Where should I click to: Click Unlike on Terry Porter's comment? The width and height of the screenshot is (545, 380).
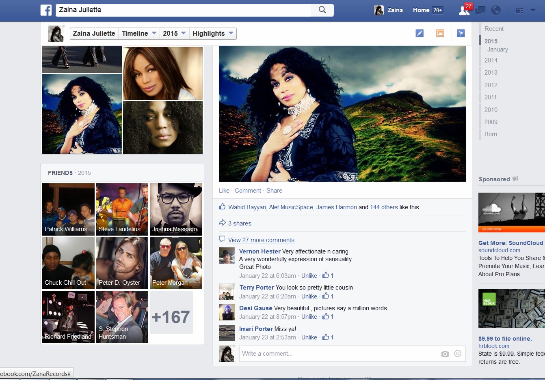tap(309, 296)
